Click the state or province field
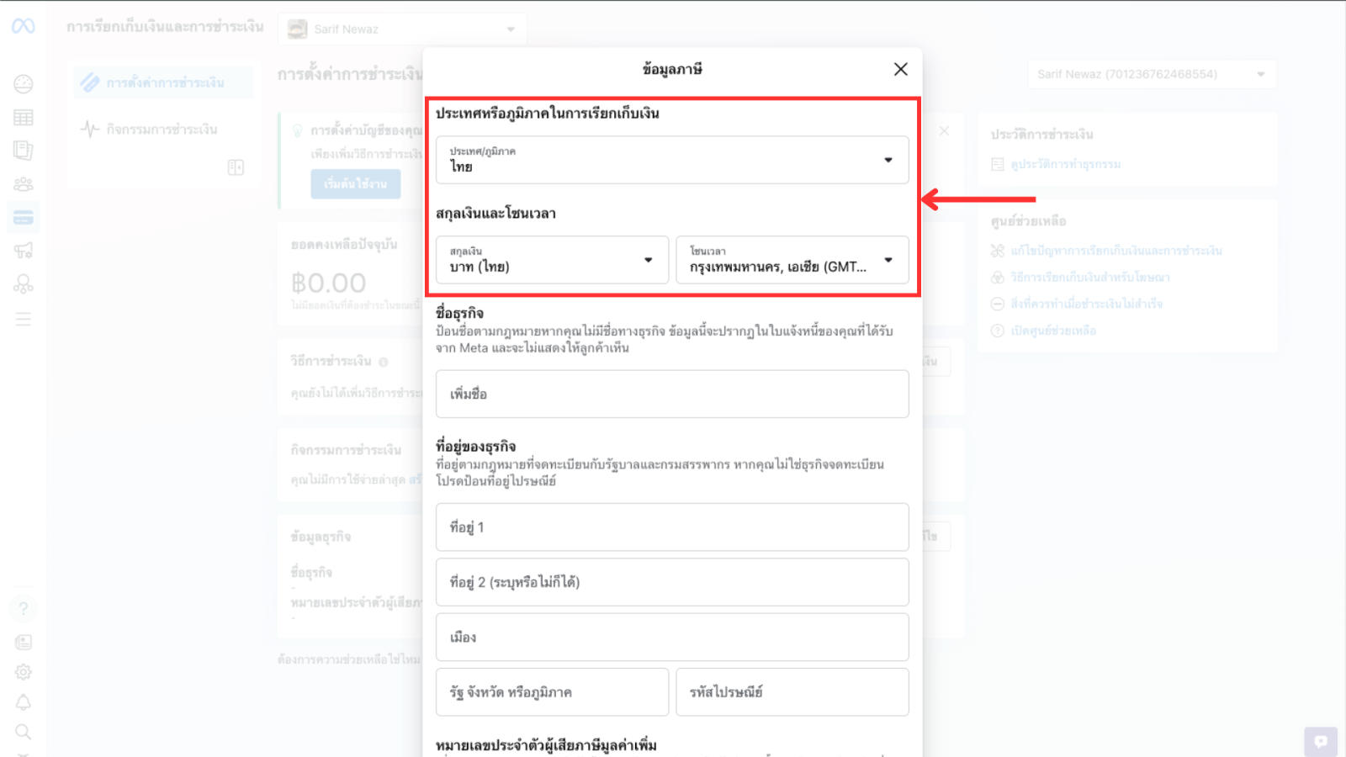1346x757 pixels. [x=552, y=692]
